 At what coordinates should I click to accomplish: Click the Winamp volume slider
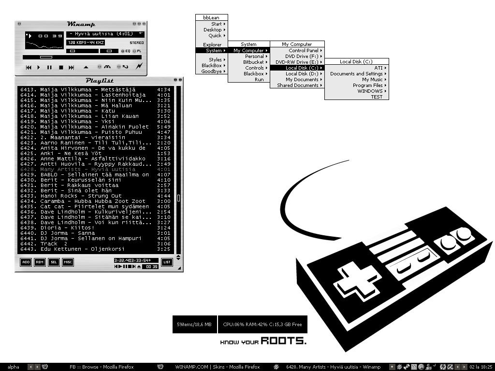point(82,51)
